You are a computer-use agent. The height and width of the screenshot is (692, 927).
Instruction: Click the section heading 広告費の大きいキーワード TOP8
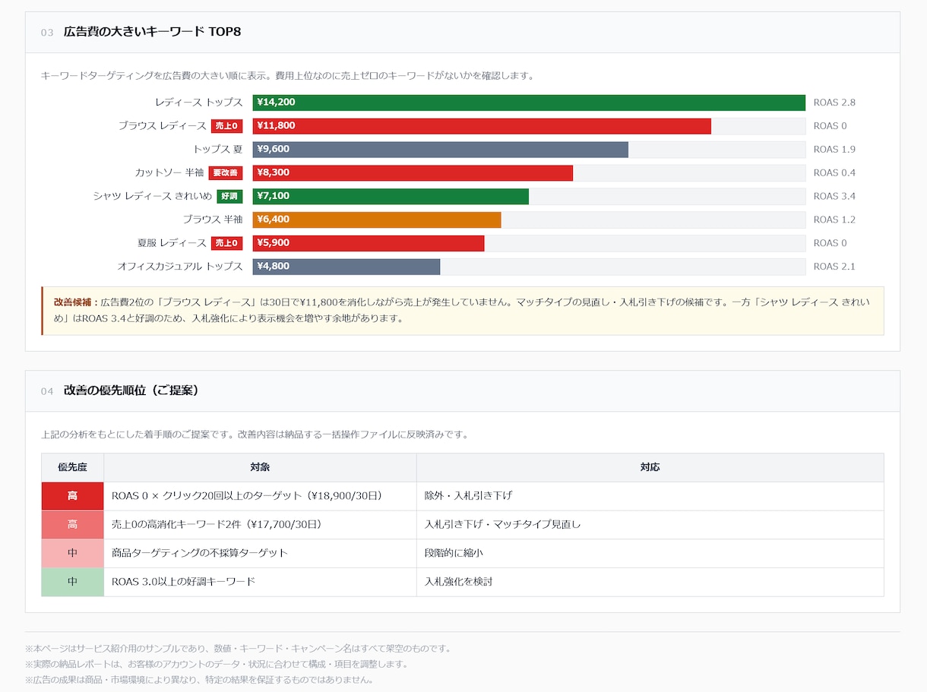coord(152,32)
